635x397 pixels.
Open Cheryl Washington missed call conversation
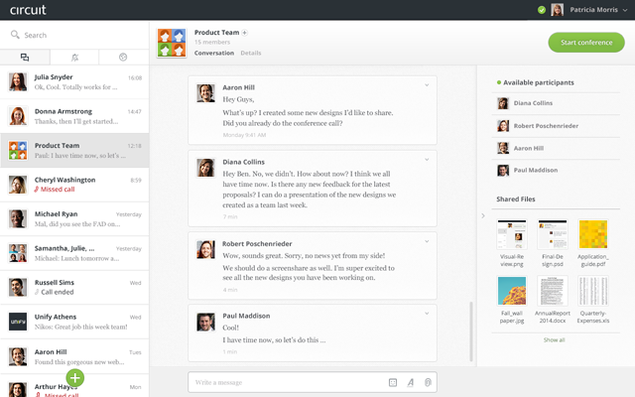74,185
